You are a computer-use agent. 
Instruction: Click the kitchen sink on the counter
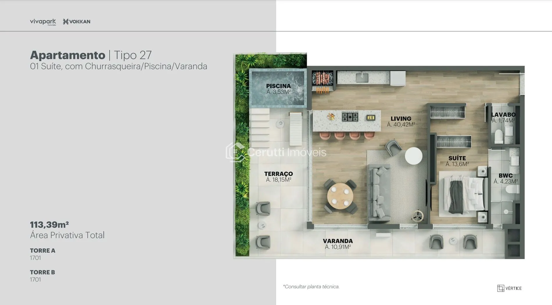pyautogui.click(x=362, y=78)
